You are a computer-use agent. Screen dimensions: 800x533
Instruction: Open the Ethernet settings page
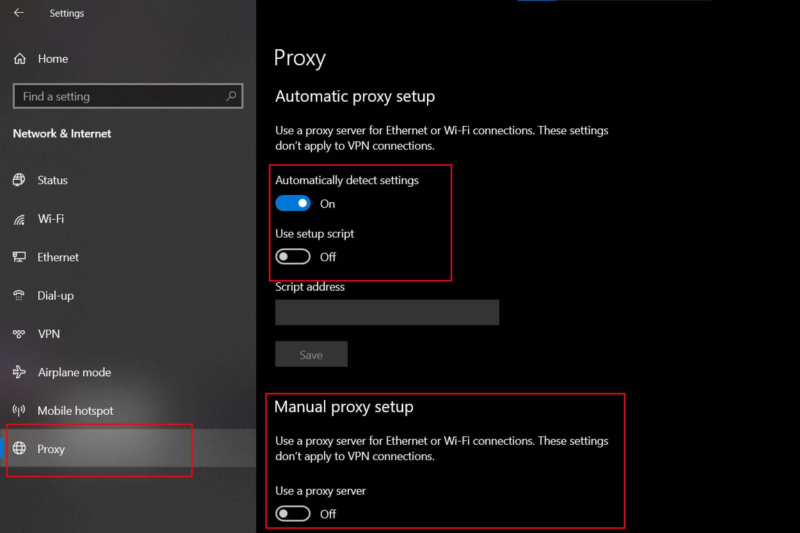tap(58, 257)
